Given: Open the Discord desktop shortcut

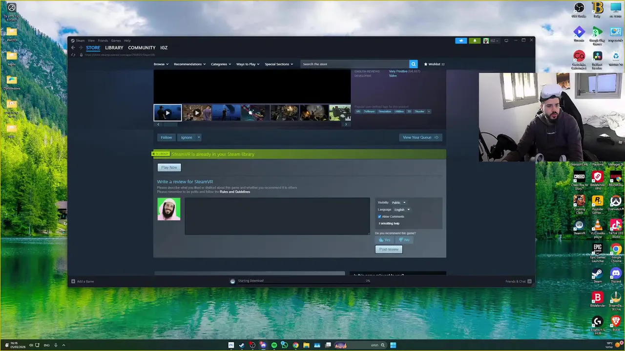Looking at the screenshot, I should pyautogui.click(x=616, y=275).
